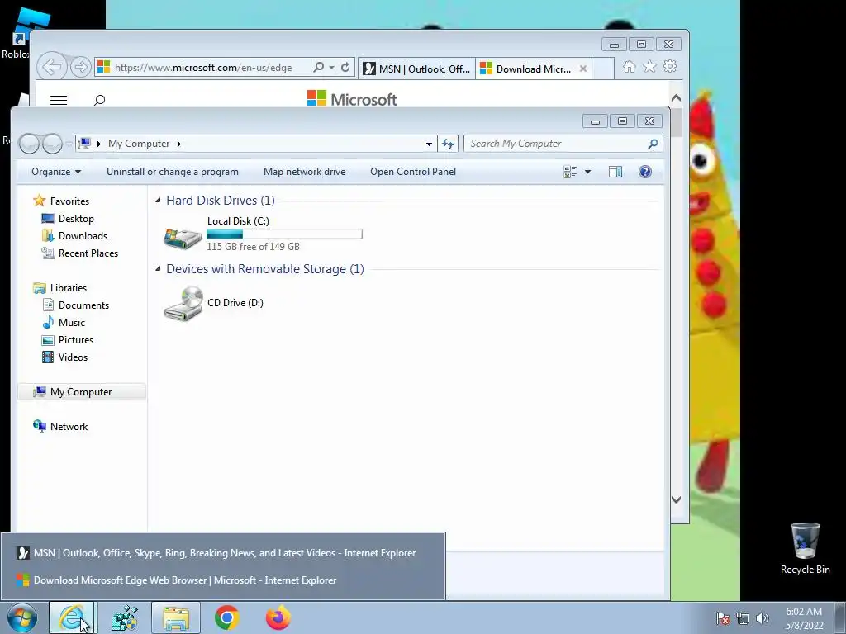Open a new tab in Internet Explorer
This screenshot has width=846, height=634.
click(603, 69)
